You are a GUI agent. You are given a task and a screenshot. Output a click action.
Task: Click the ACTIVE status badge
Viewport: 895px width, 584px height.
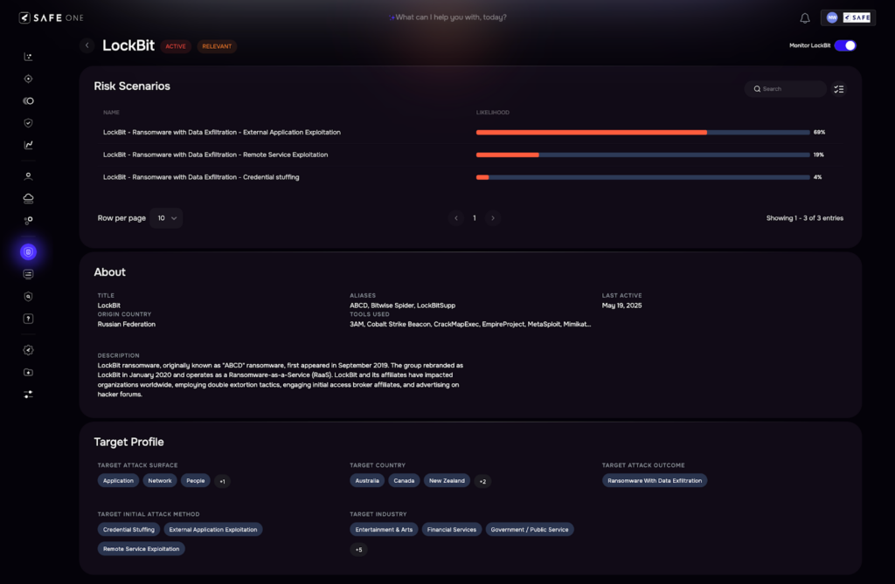[x=175, y=46]
